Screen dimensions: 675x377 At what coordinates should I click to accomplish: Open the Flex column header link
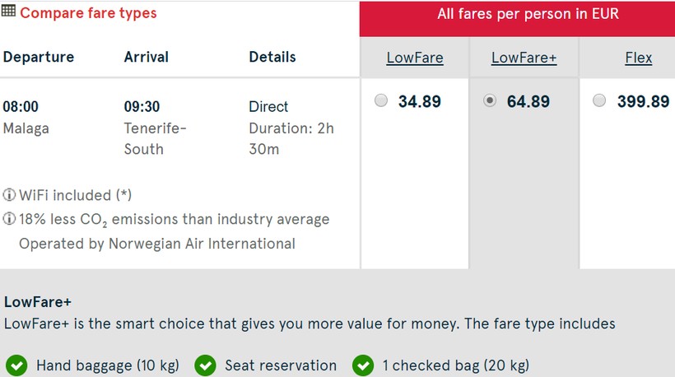click(639, 58)
